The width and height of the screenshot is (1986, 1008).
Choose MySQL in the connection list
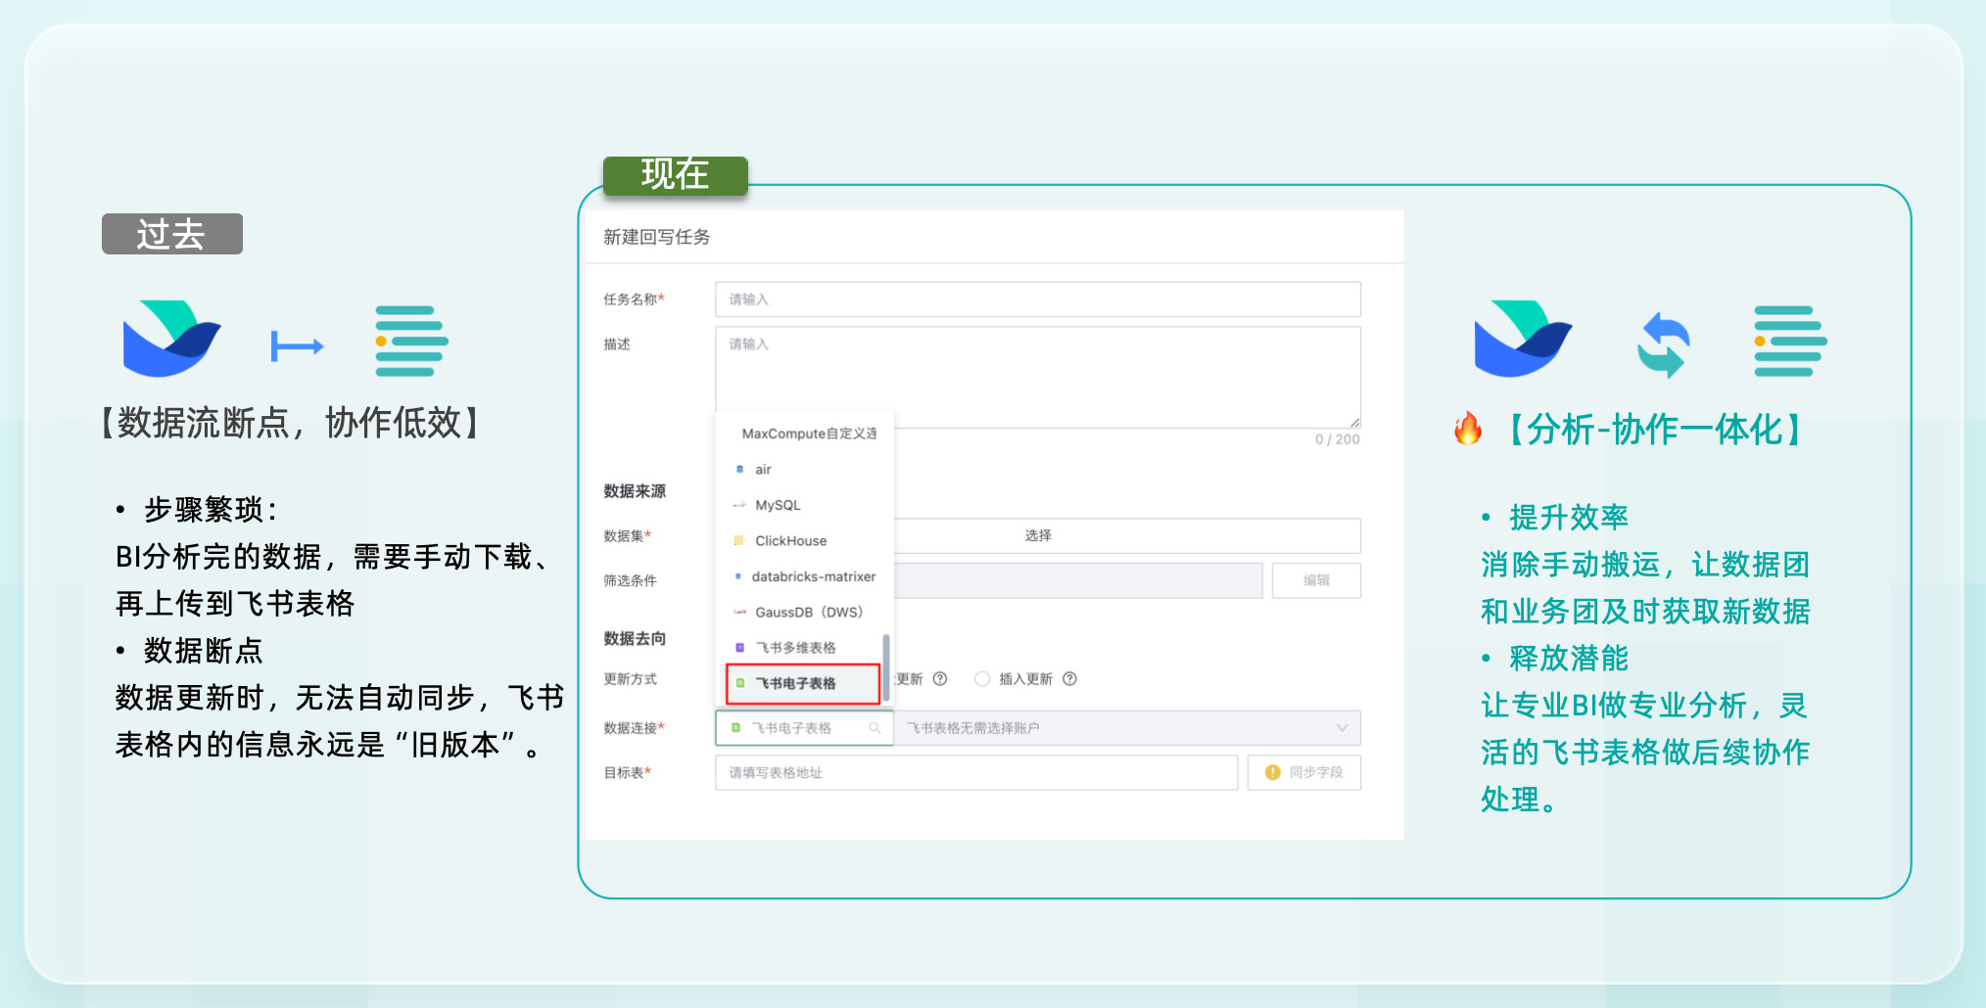coord(778,505)
